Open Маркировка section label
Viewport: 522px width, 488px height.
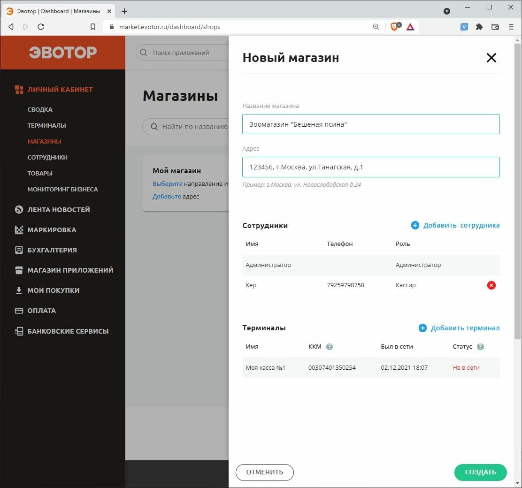(52, 230)
